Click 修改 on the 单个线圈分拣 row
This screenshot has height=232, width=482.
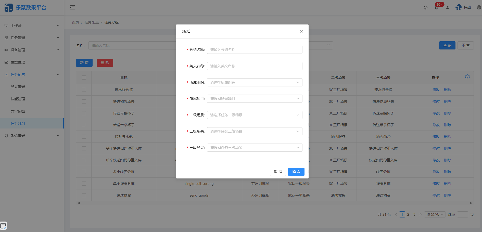(x=436, y=183)
